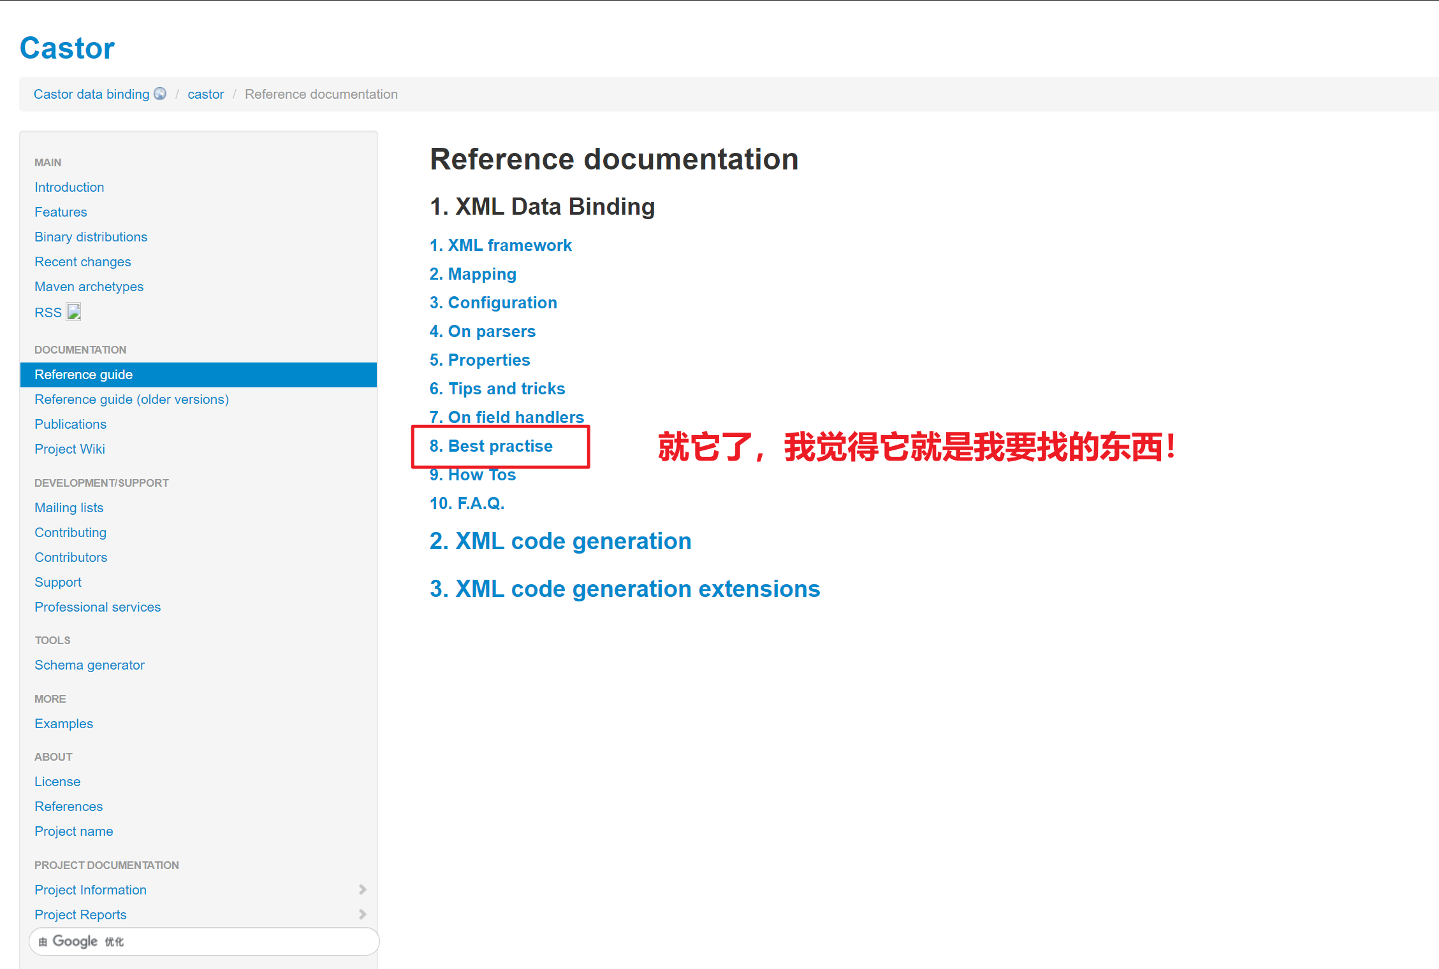The height and width of the screenshot is (969, 1439).
Task: Click the Reference documentation breadcrumb text
Action: (321, 94)
